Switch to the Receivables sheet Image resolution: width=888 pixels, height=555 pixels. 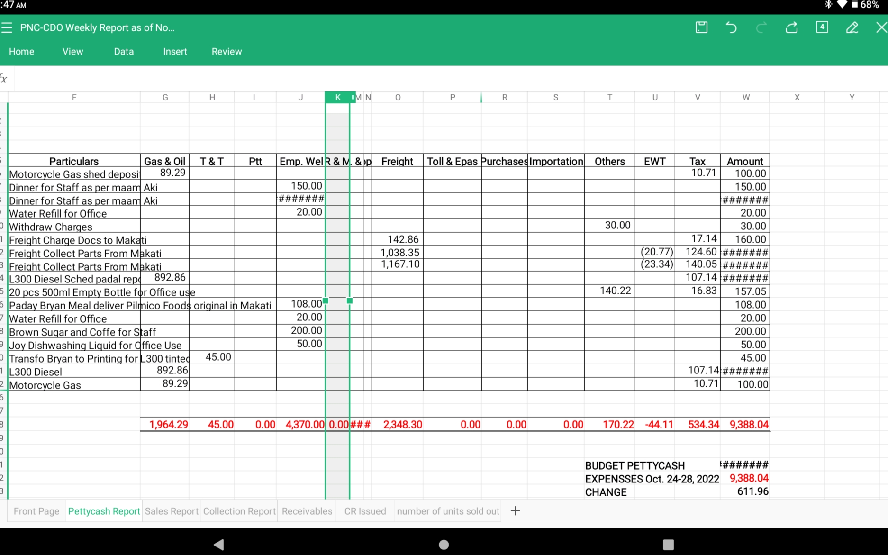click(x=307, y=511)
